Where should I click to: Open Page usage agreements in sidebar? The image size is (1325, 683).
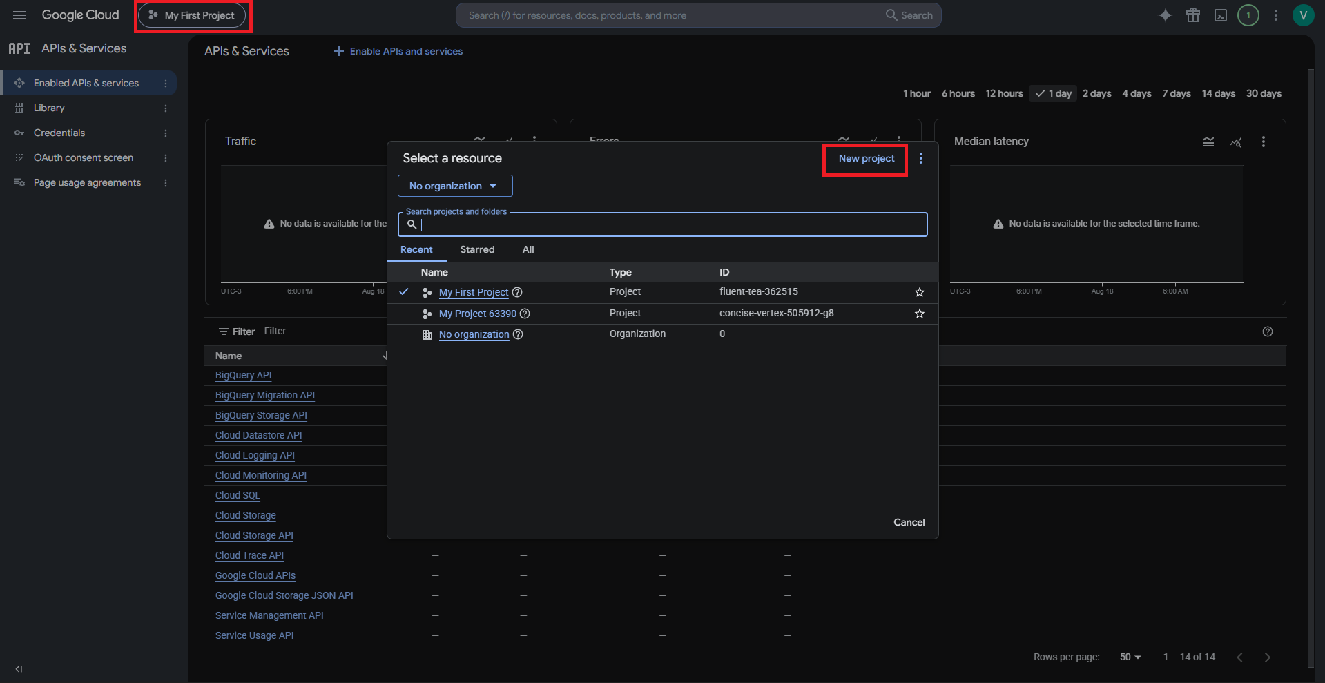(x=87, y=182)
